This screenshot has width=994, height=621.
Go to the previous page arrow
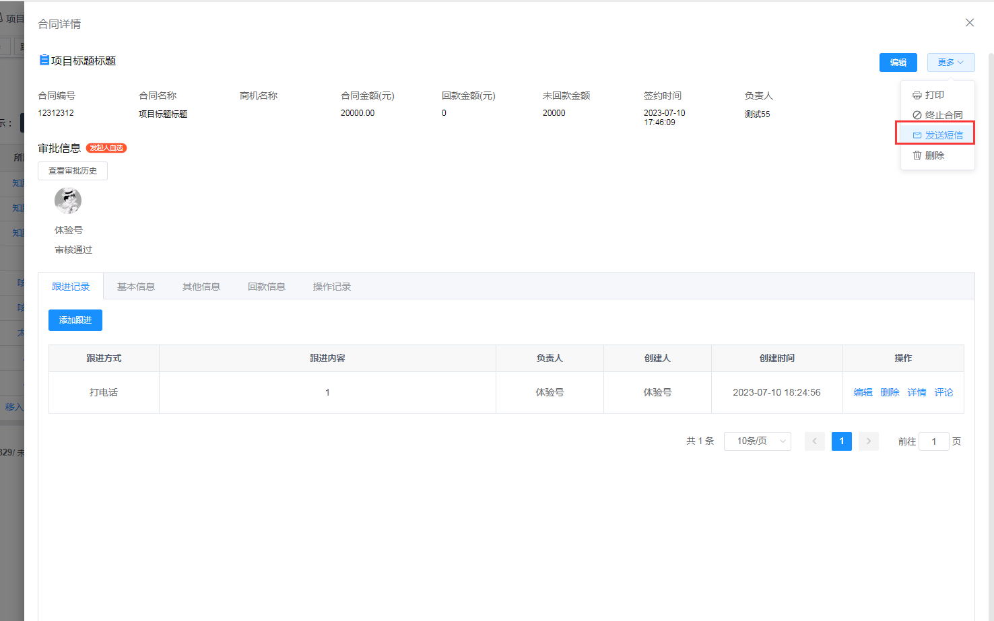[x=814, y=441]
